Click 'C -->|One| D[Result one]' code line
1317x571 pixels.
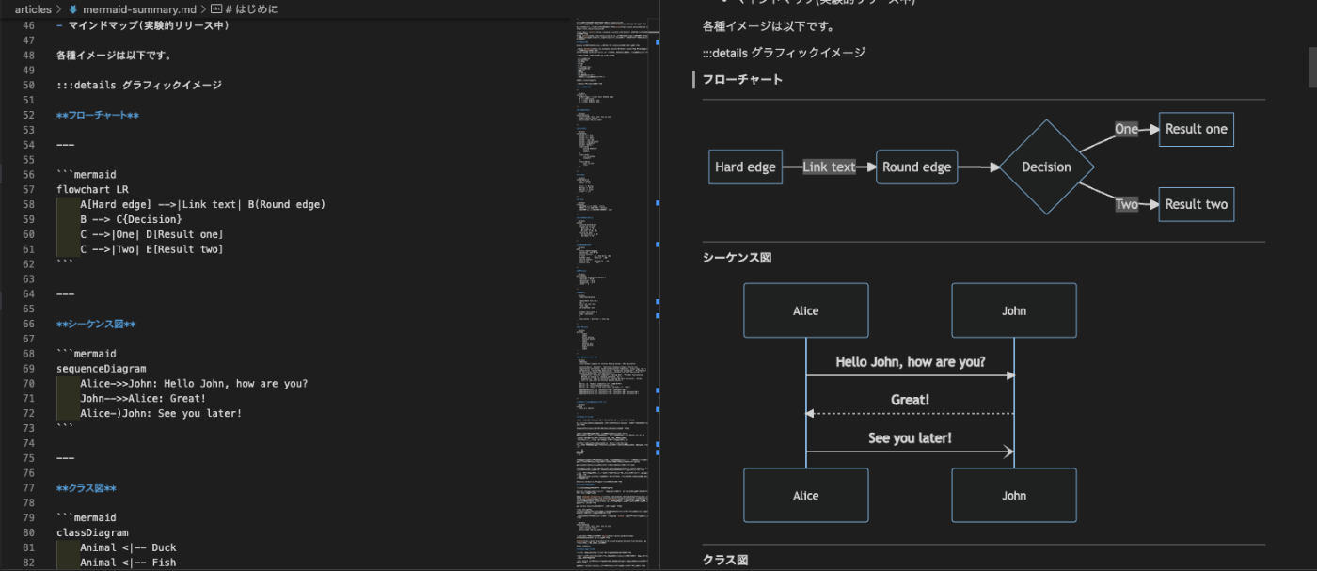click(x=151, y=234)
